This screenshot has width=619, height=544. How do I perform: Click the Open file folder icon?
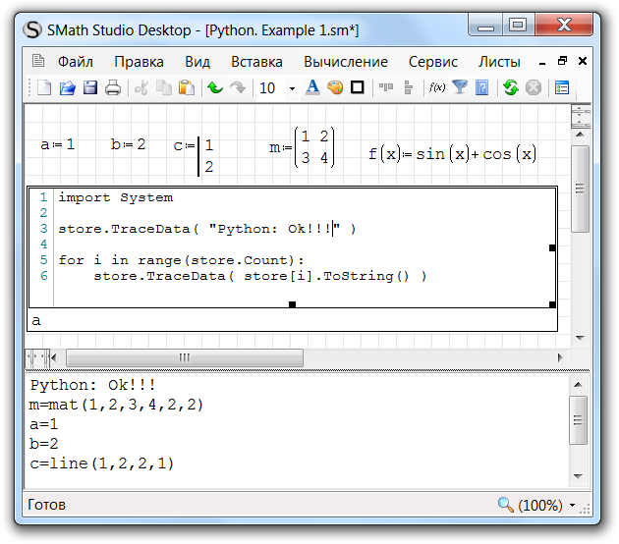[x=67, y=88]
